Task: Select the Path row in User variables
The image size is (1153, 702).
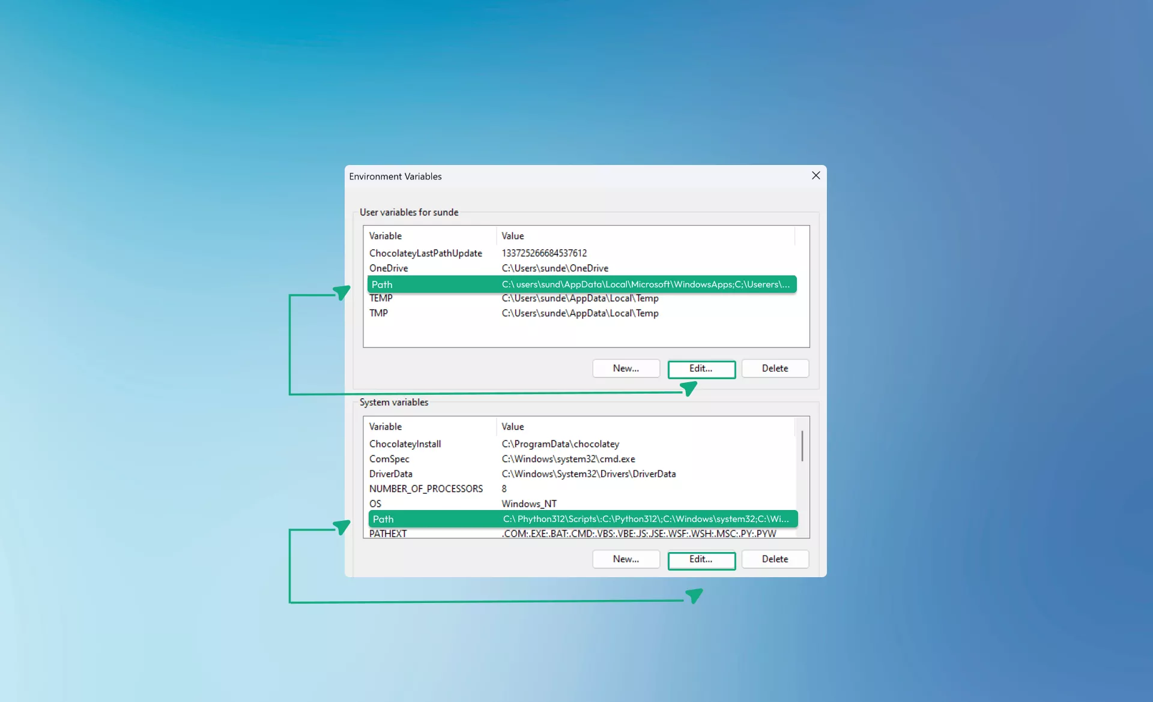Action: [x=582, y=284]
